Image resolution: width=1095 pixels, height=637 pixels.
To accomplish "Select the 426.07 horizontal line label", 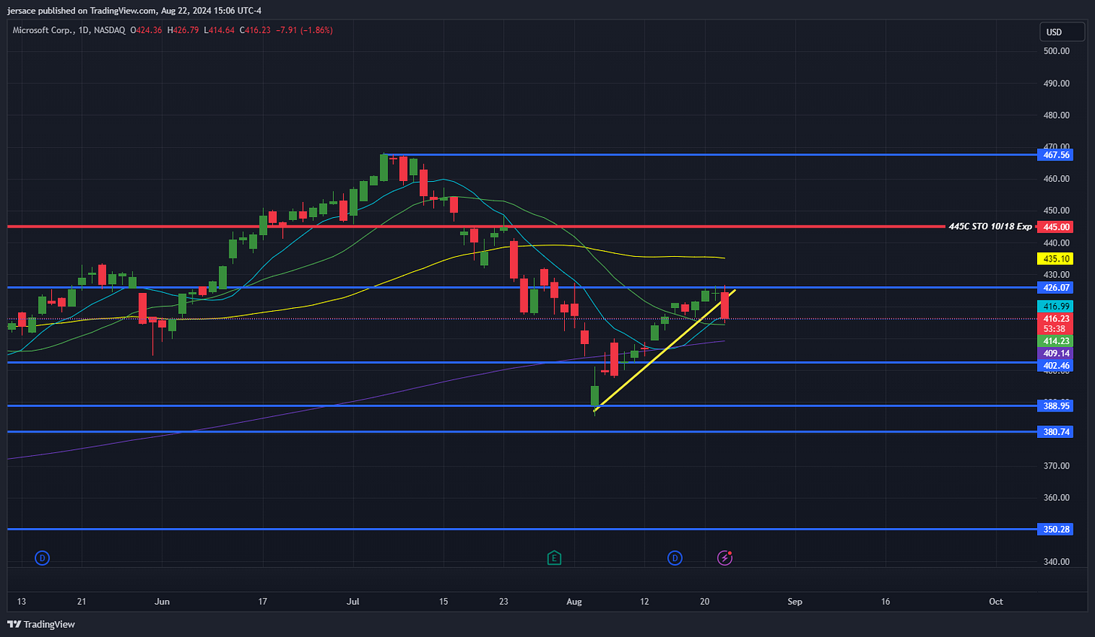I will click(1056, 288).
